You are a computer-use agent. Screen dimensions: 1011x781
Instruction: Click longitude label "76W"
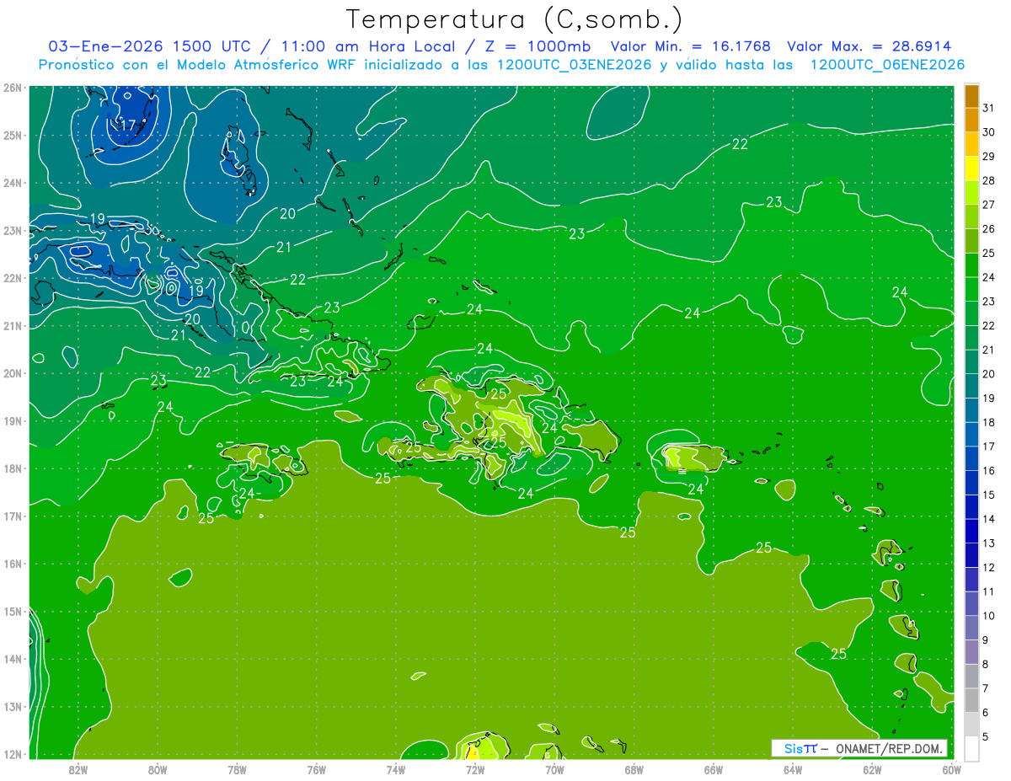pos(316,769)
